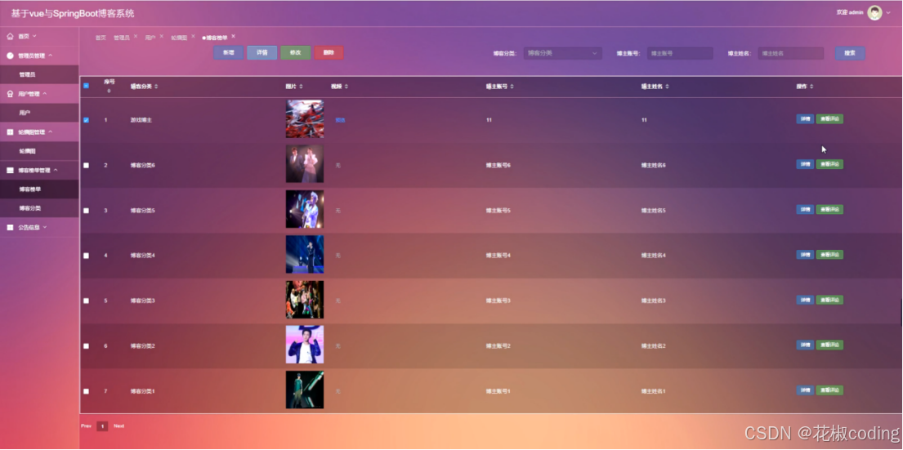Click the 公告信息 sidebar icon

click(x=10, y=227)
